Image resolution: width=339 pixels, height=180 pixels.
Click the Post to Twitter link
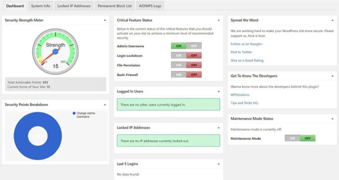click(241, 52)
